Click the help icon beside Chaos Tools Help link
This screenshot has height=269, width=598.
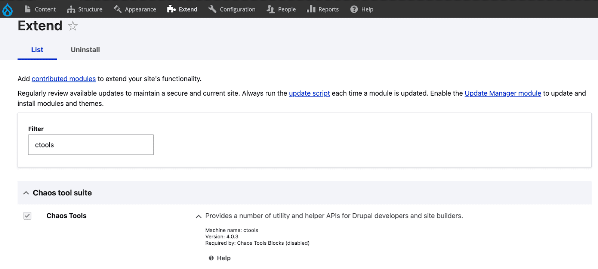(211, 258)
